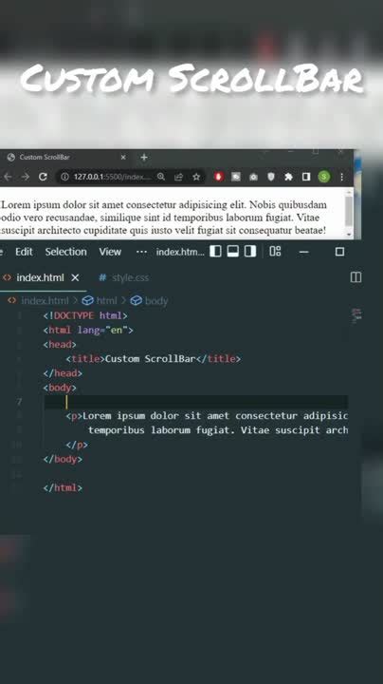Bookmark this page with the star icon
This screenshot has width=383, height=684.
coord(196,177)
